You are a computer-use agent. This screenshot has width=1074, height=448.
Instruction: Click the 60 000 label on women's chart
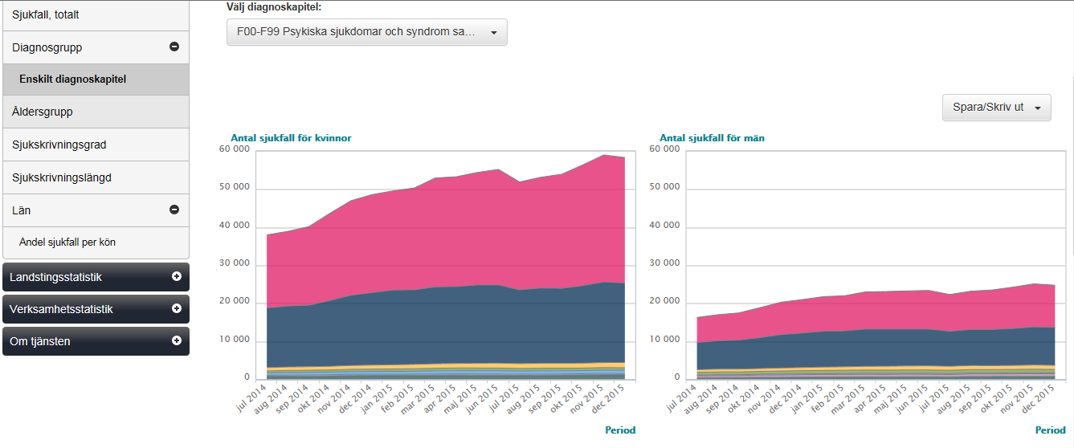[x=235, y=149]
